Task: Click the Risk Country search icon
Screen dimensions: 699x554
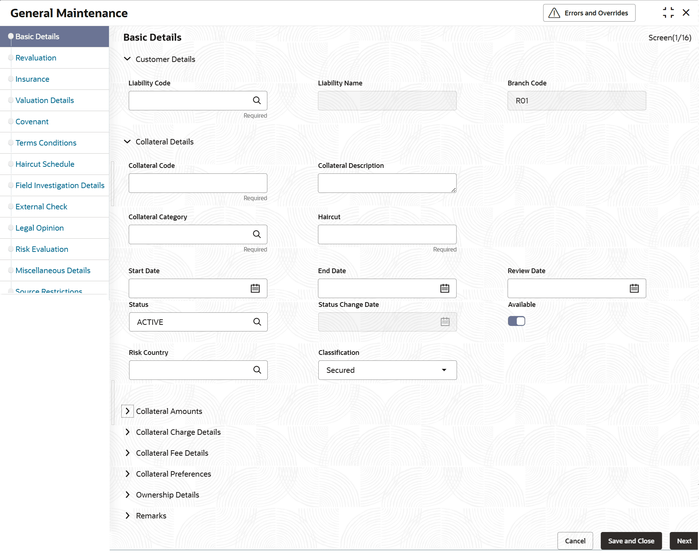Action: (x=257, y=370)
